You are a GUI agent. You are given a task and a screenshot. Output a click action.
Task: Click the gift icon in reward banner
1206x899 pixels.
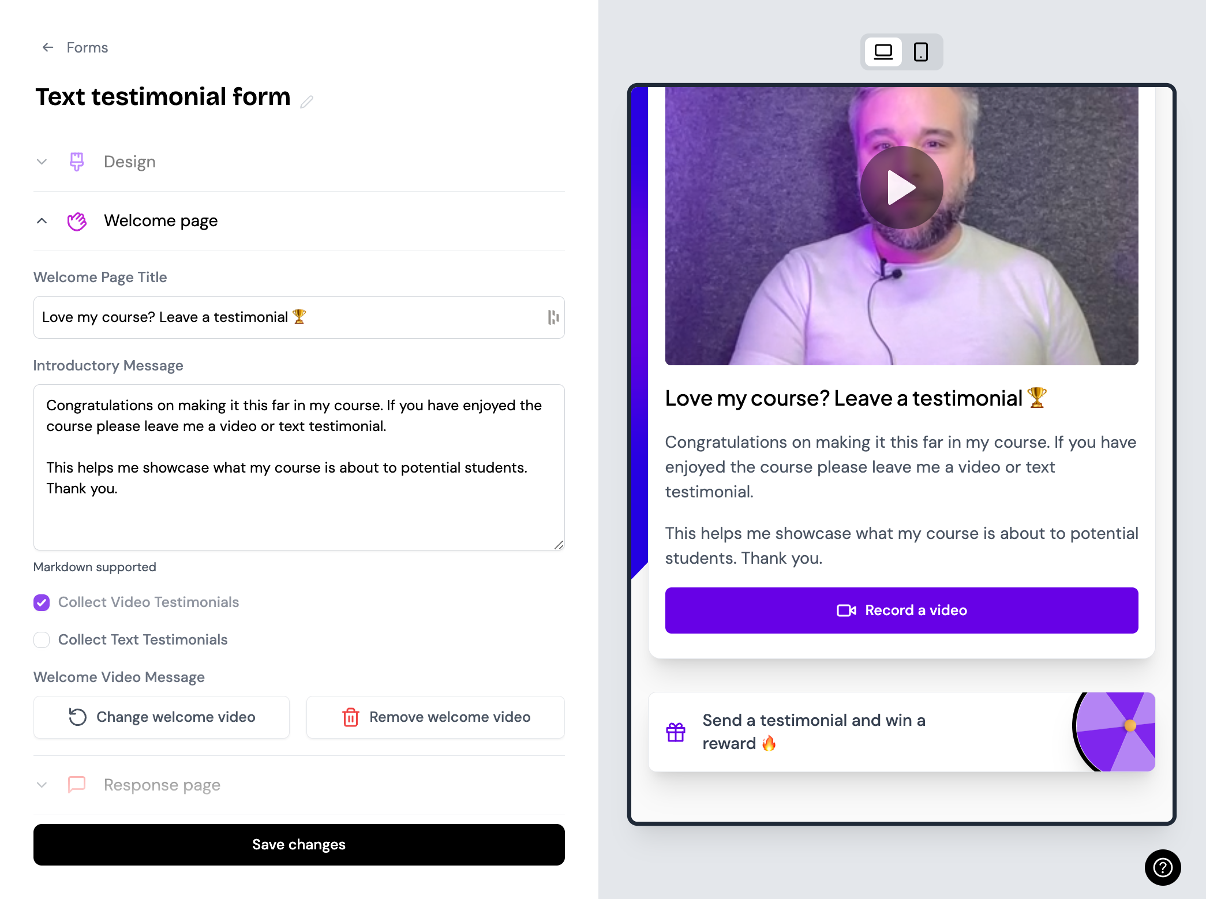676,732
